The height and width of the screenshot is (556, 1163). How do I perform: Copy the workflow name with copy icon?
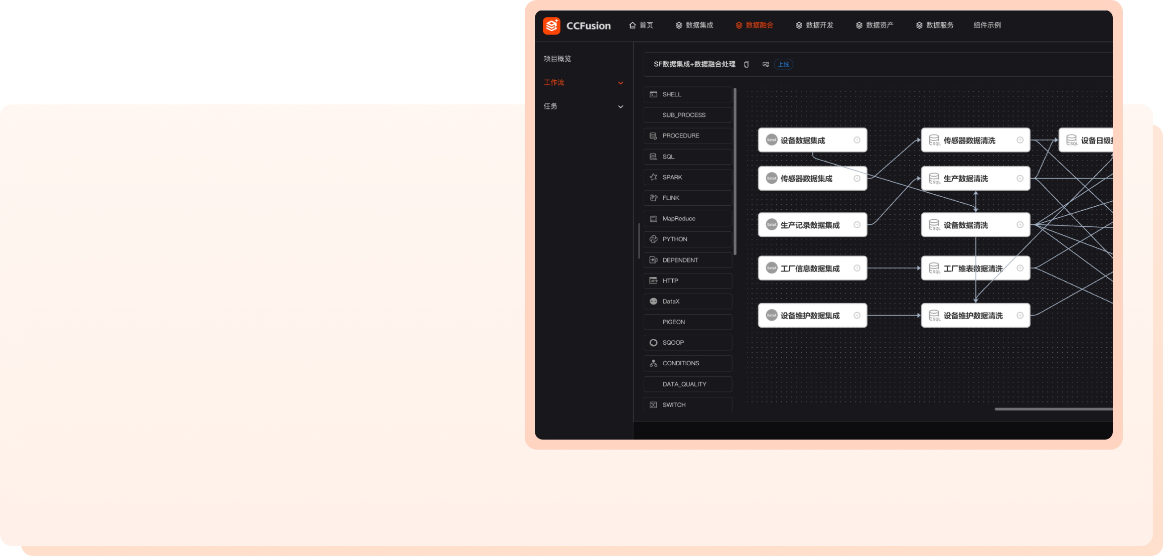747,65
